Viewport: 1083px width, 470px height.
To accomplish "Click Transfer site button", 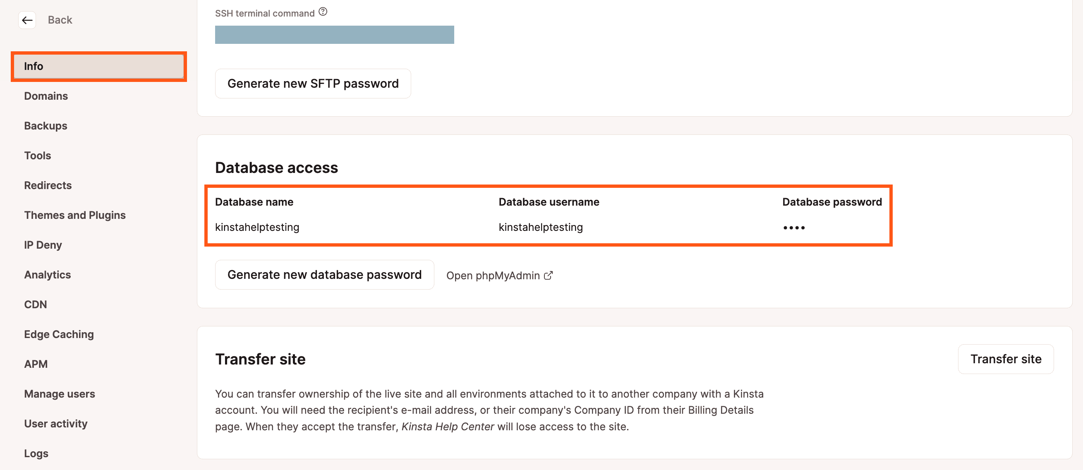I will coord(1008,359).
